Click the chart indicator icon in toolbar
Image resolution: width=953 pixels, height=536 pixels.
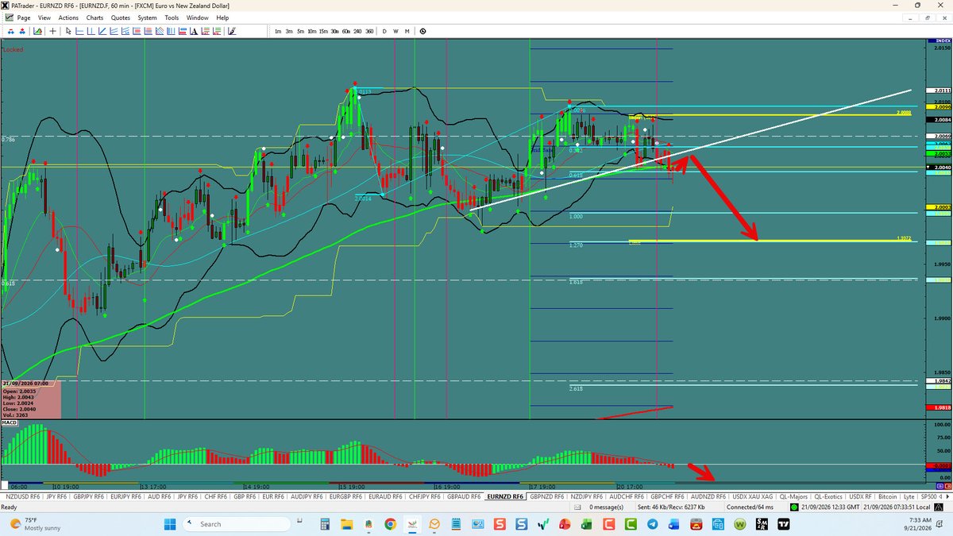pos(37,31)
